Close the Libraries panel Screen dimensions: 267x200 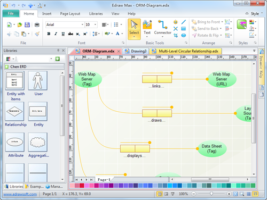click(x=63, y=51)
